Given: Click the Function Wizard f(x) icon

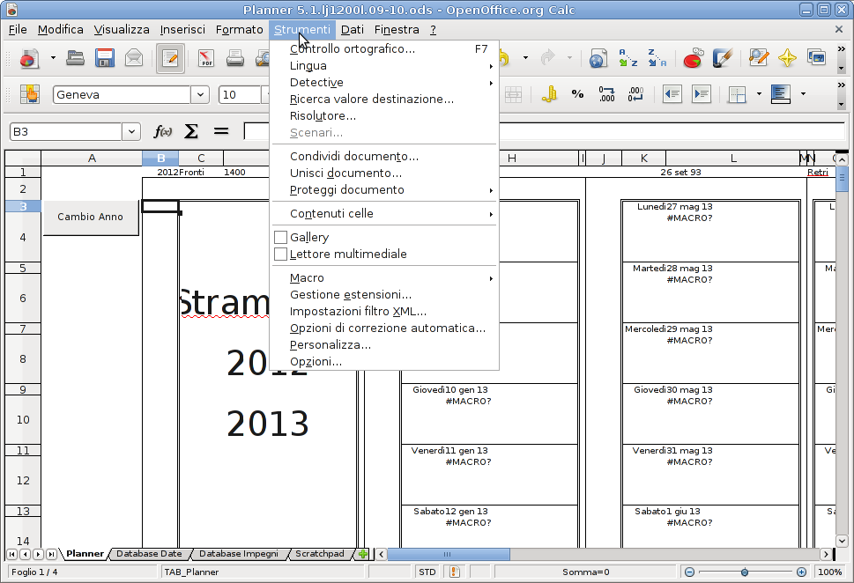Looking at the screenshot, I should (162, 131).
